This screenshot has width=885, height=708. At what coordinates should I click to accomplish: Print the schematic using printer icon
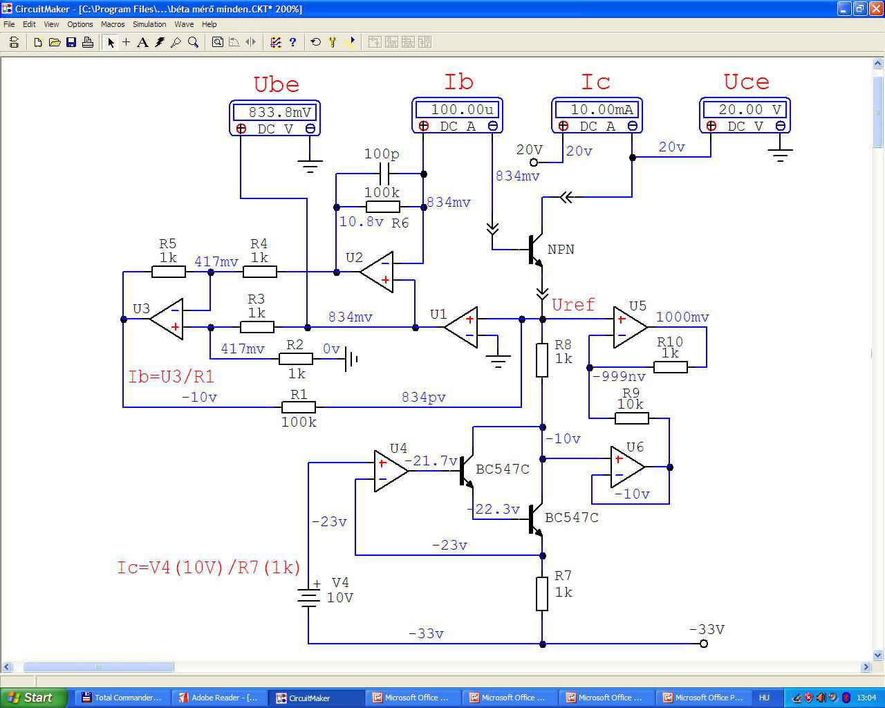coord(88,42)
